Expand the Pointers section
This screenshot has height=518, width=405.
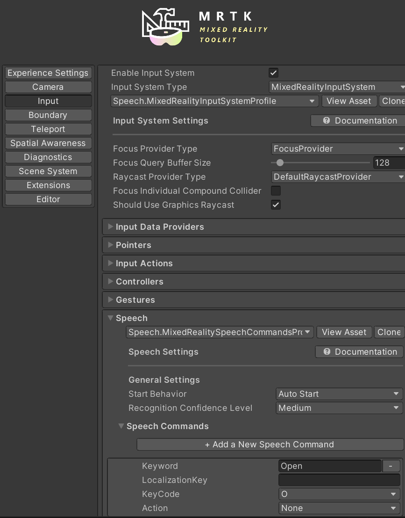pyautogui.click(x=110, y=245)
